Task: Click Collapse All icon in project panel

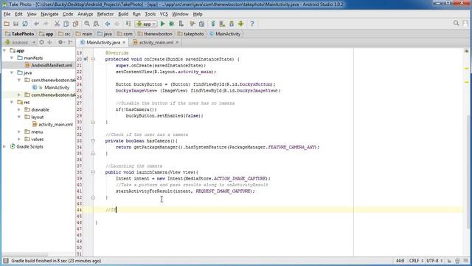Action: 49,43
